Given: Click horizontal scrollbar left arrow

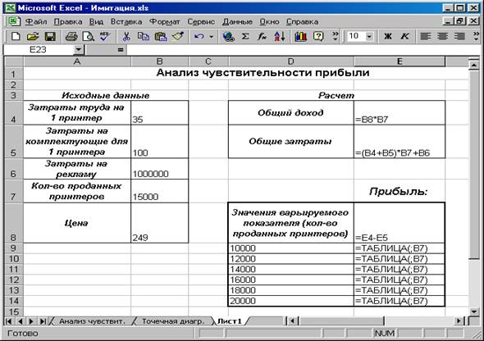Looking at the screenshot, I should click(292, 321).
